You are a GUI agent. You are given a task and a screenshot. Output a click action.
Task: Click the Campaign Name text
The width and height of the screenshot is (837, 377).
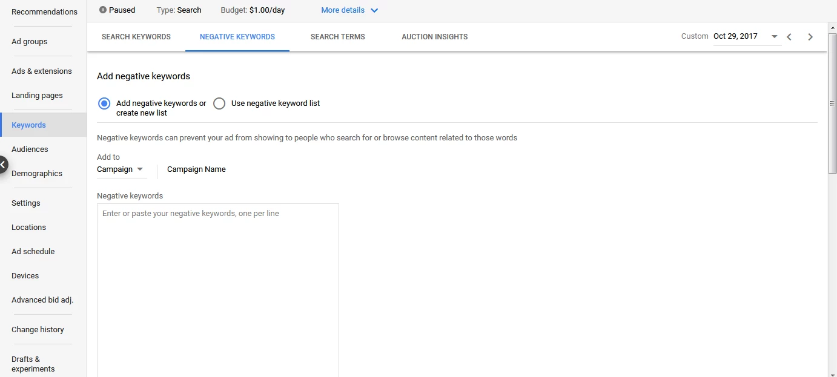coord(196,169)
